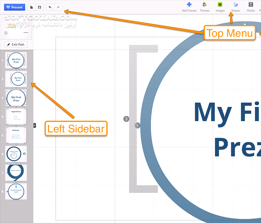Select Second Inserted Layout thumbnail 8
Screen dimensions: 261x223
coord(16,191)
